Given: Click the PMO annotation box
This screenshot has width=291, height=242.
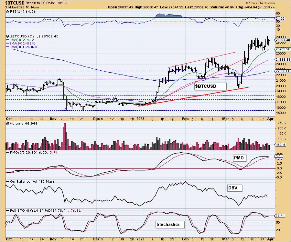Looking at the screenshot, I should click(x=239, y=158).
